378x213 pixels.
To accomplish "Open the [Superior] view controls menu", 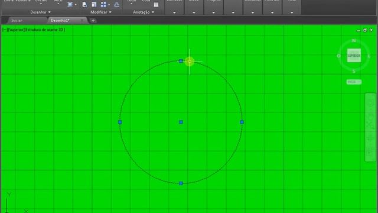I will click(16, 30).
